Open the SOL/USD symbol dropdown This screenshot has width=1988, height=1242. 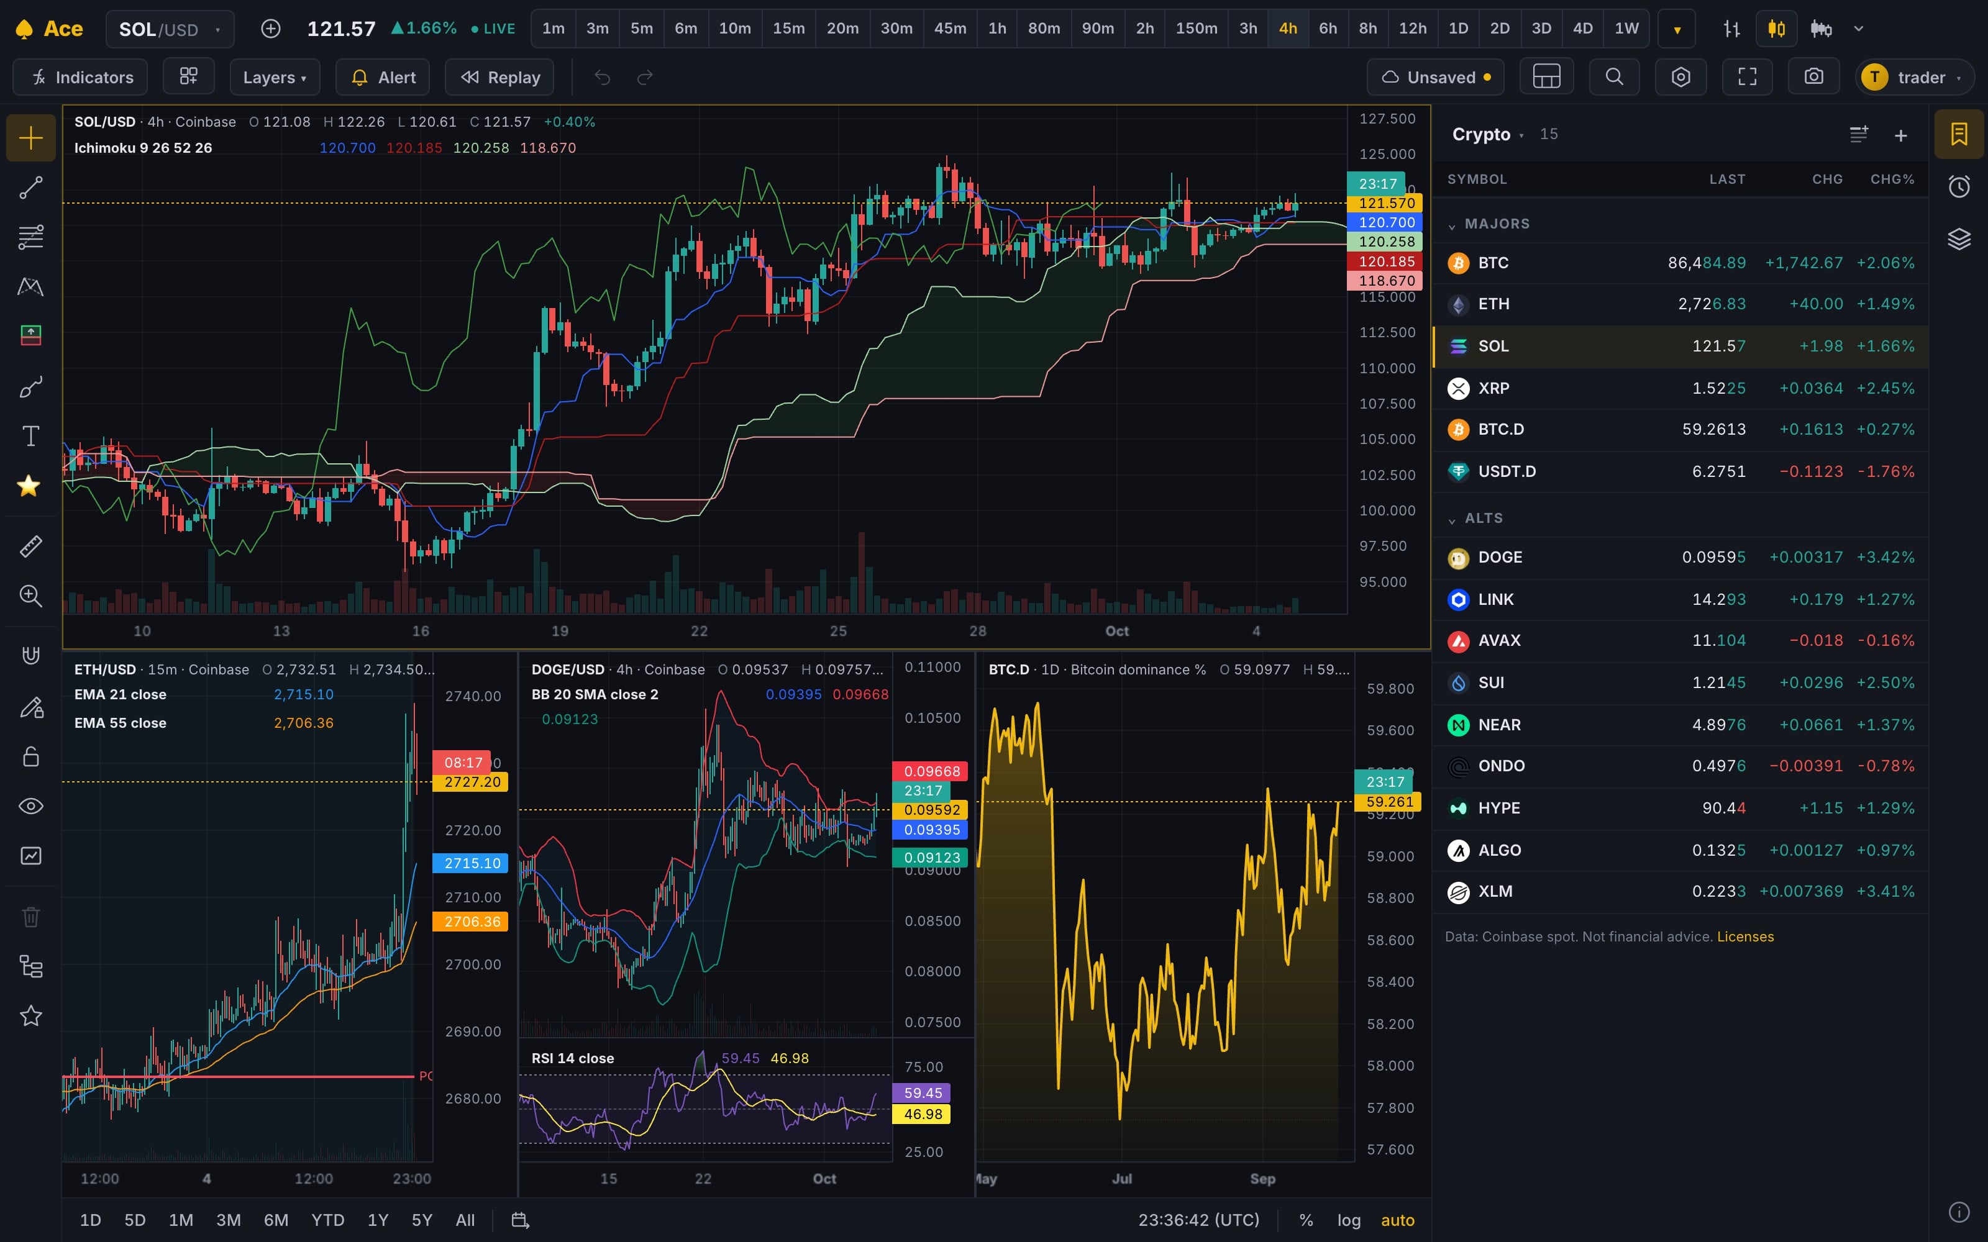(170, 29)
